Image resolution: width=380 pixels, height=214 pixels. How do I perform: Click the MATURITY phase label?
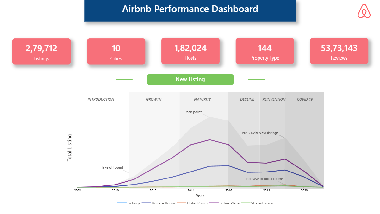[x=202, y=100]
